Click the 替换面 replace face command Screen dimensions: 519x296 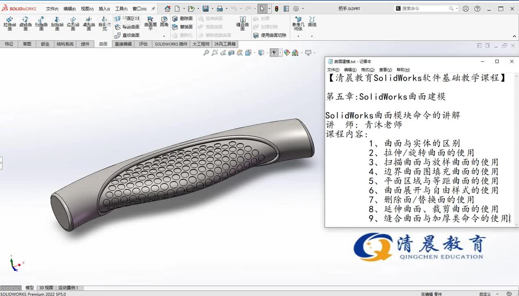coord(183,27)
